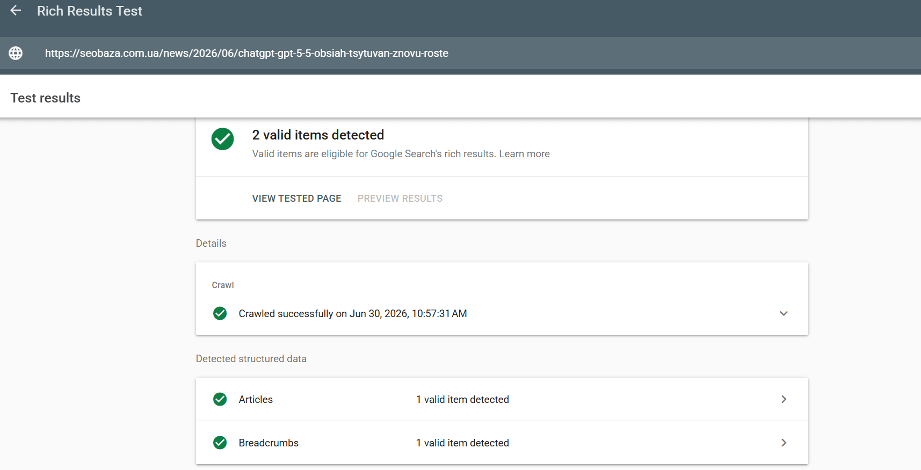Expand the Crawl details chevron

point(784,313)
